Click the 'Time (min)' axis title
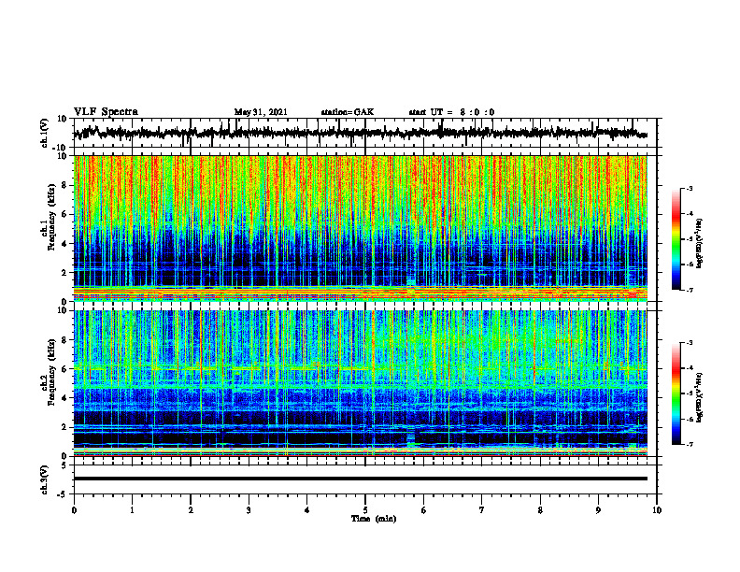740x572 pixels. pos(374,519)
